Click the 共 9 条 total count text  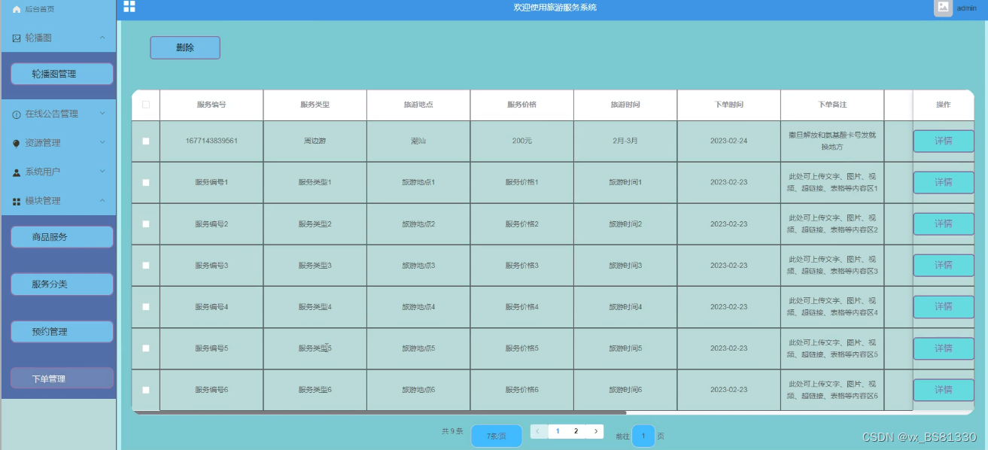point(452,431)
